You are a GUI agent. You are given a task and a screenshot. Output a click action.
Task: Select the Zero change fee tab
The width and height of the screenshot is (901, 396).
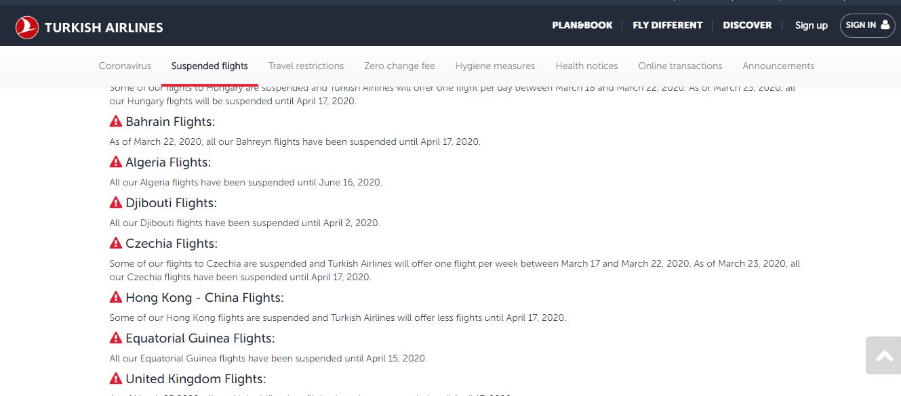pyautogui.click(x=399, y=66)
